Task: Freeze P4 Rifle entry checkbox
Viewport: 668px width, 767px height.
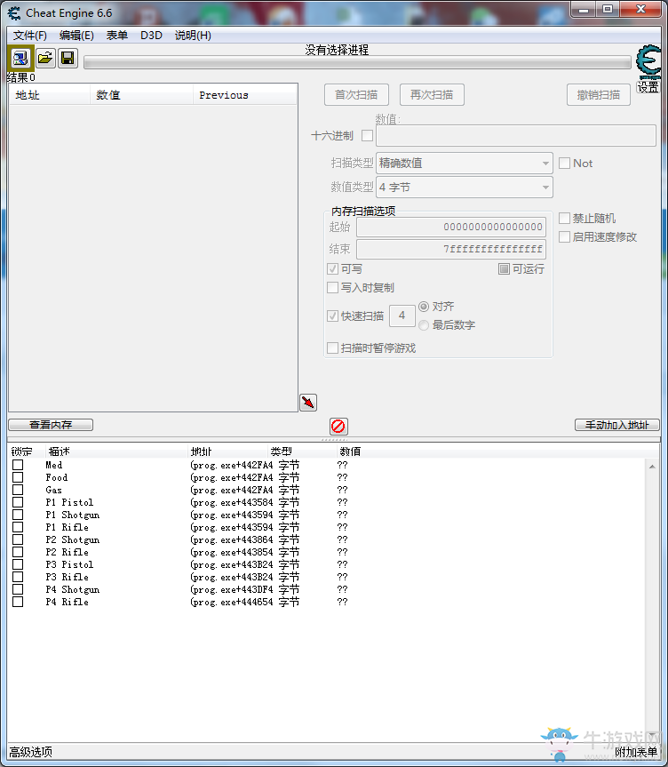Action: [x=18, y=602]
